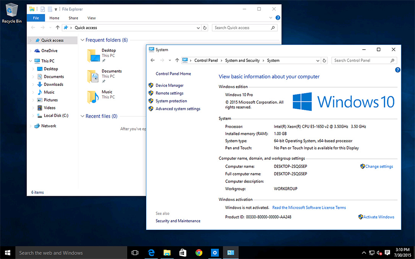415x259 pixels.
Task: Open File Explorer from the taskbar
Action: [167, 253]
